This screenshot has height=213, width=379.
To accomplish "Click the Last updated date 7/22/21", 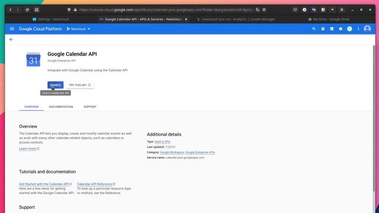I will 171,147.
